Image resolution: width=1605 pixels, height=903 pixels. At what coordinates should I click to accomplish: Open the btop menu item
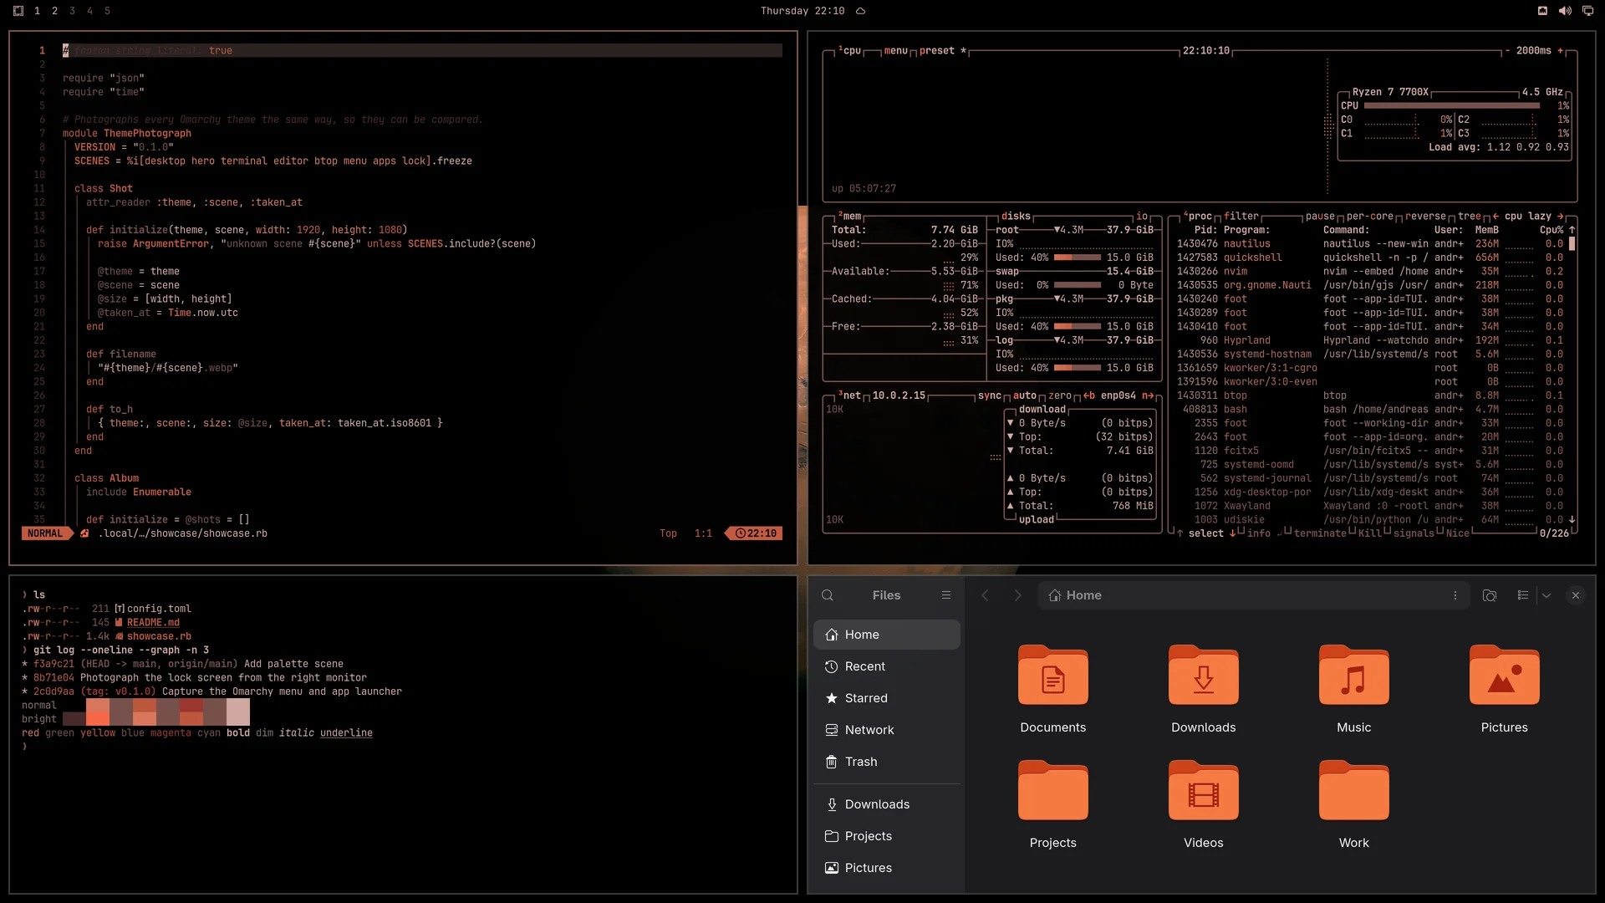tap(895, 50)
